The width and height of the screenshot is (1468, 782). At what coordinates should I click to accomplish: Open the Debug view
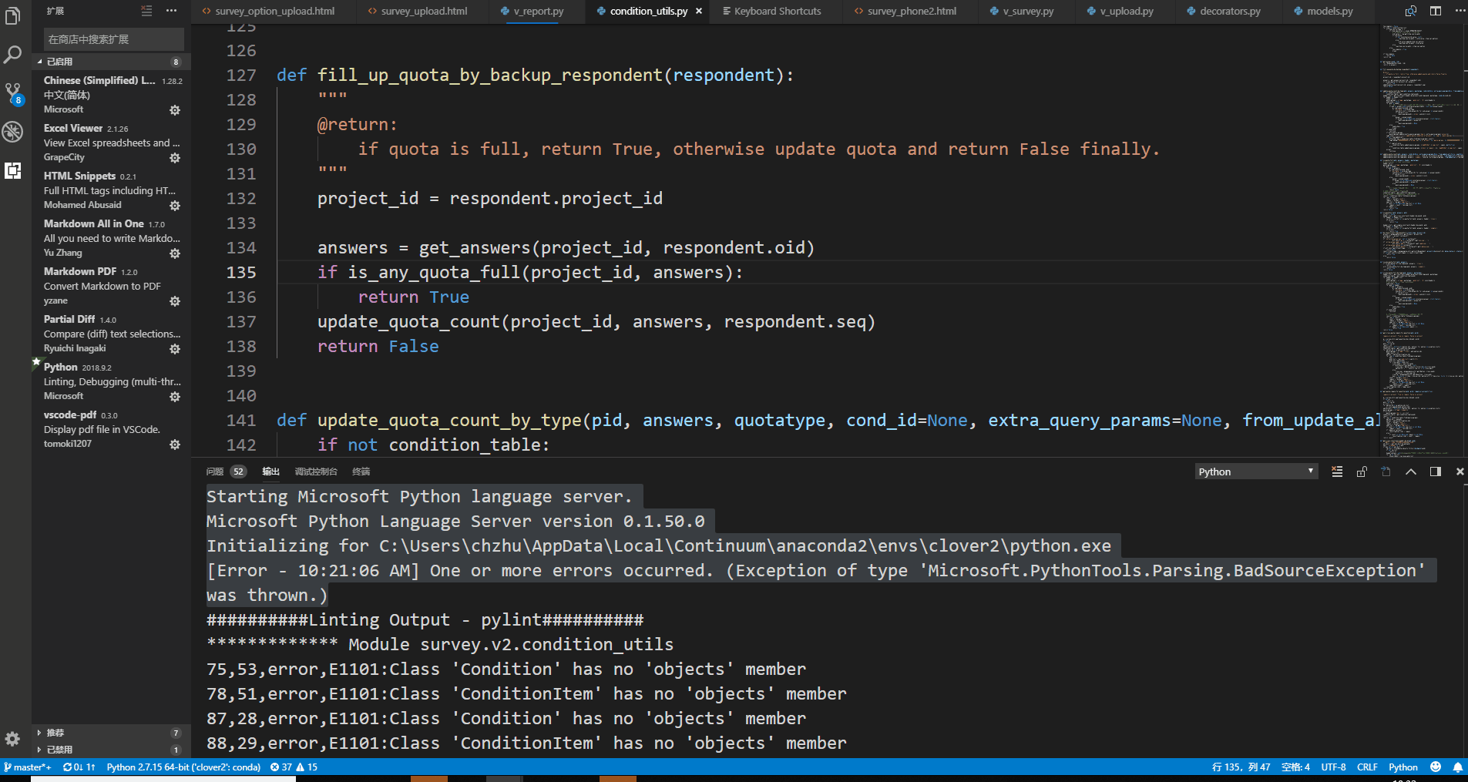13,132
